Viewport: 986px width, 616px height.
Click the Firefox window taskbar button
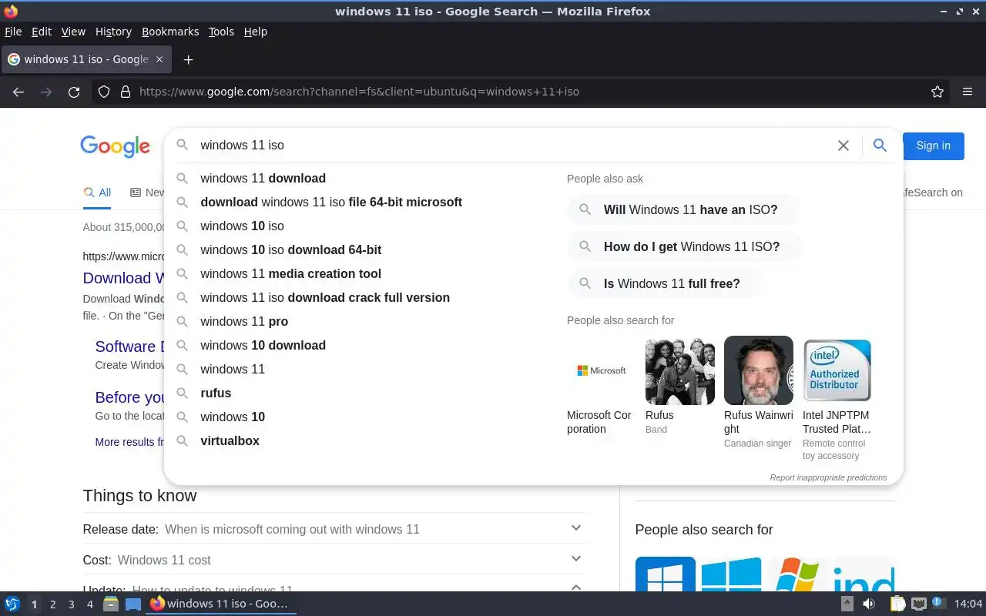220,604
